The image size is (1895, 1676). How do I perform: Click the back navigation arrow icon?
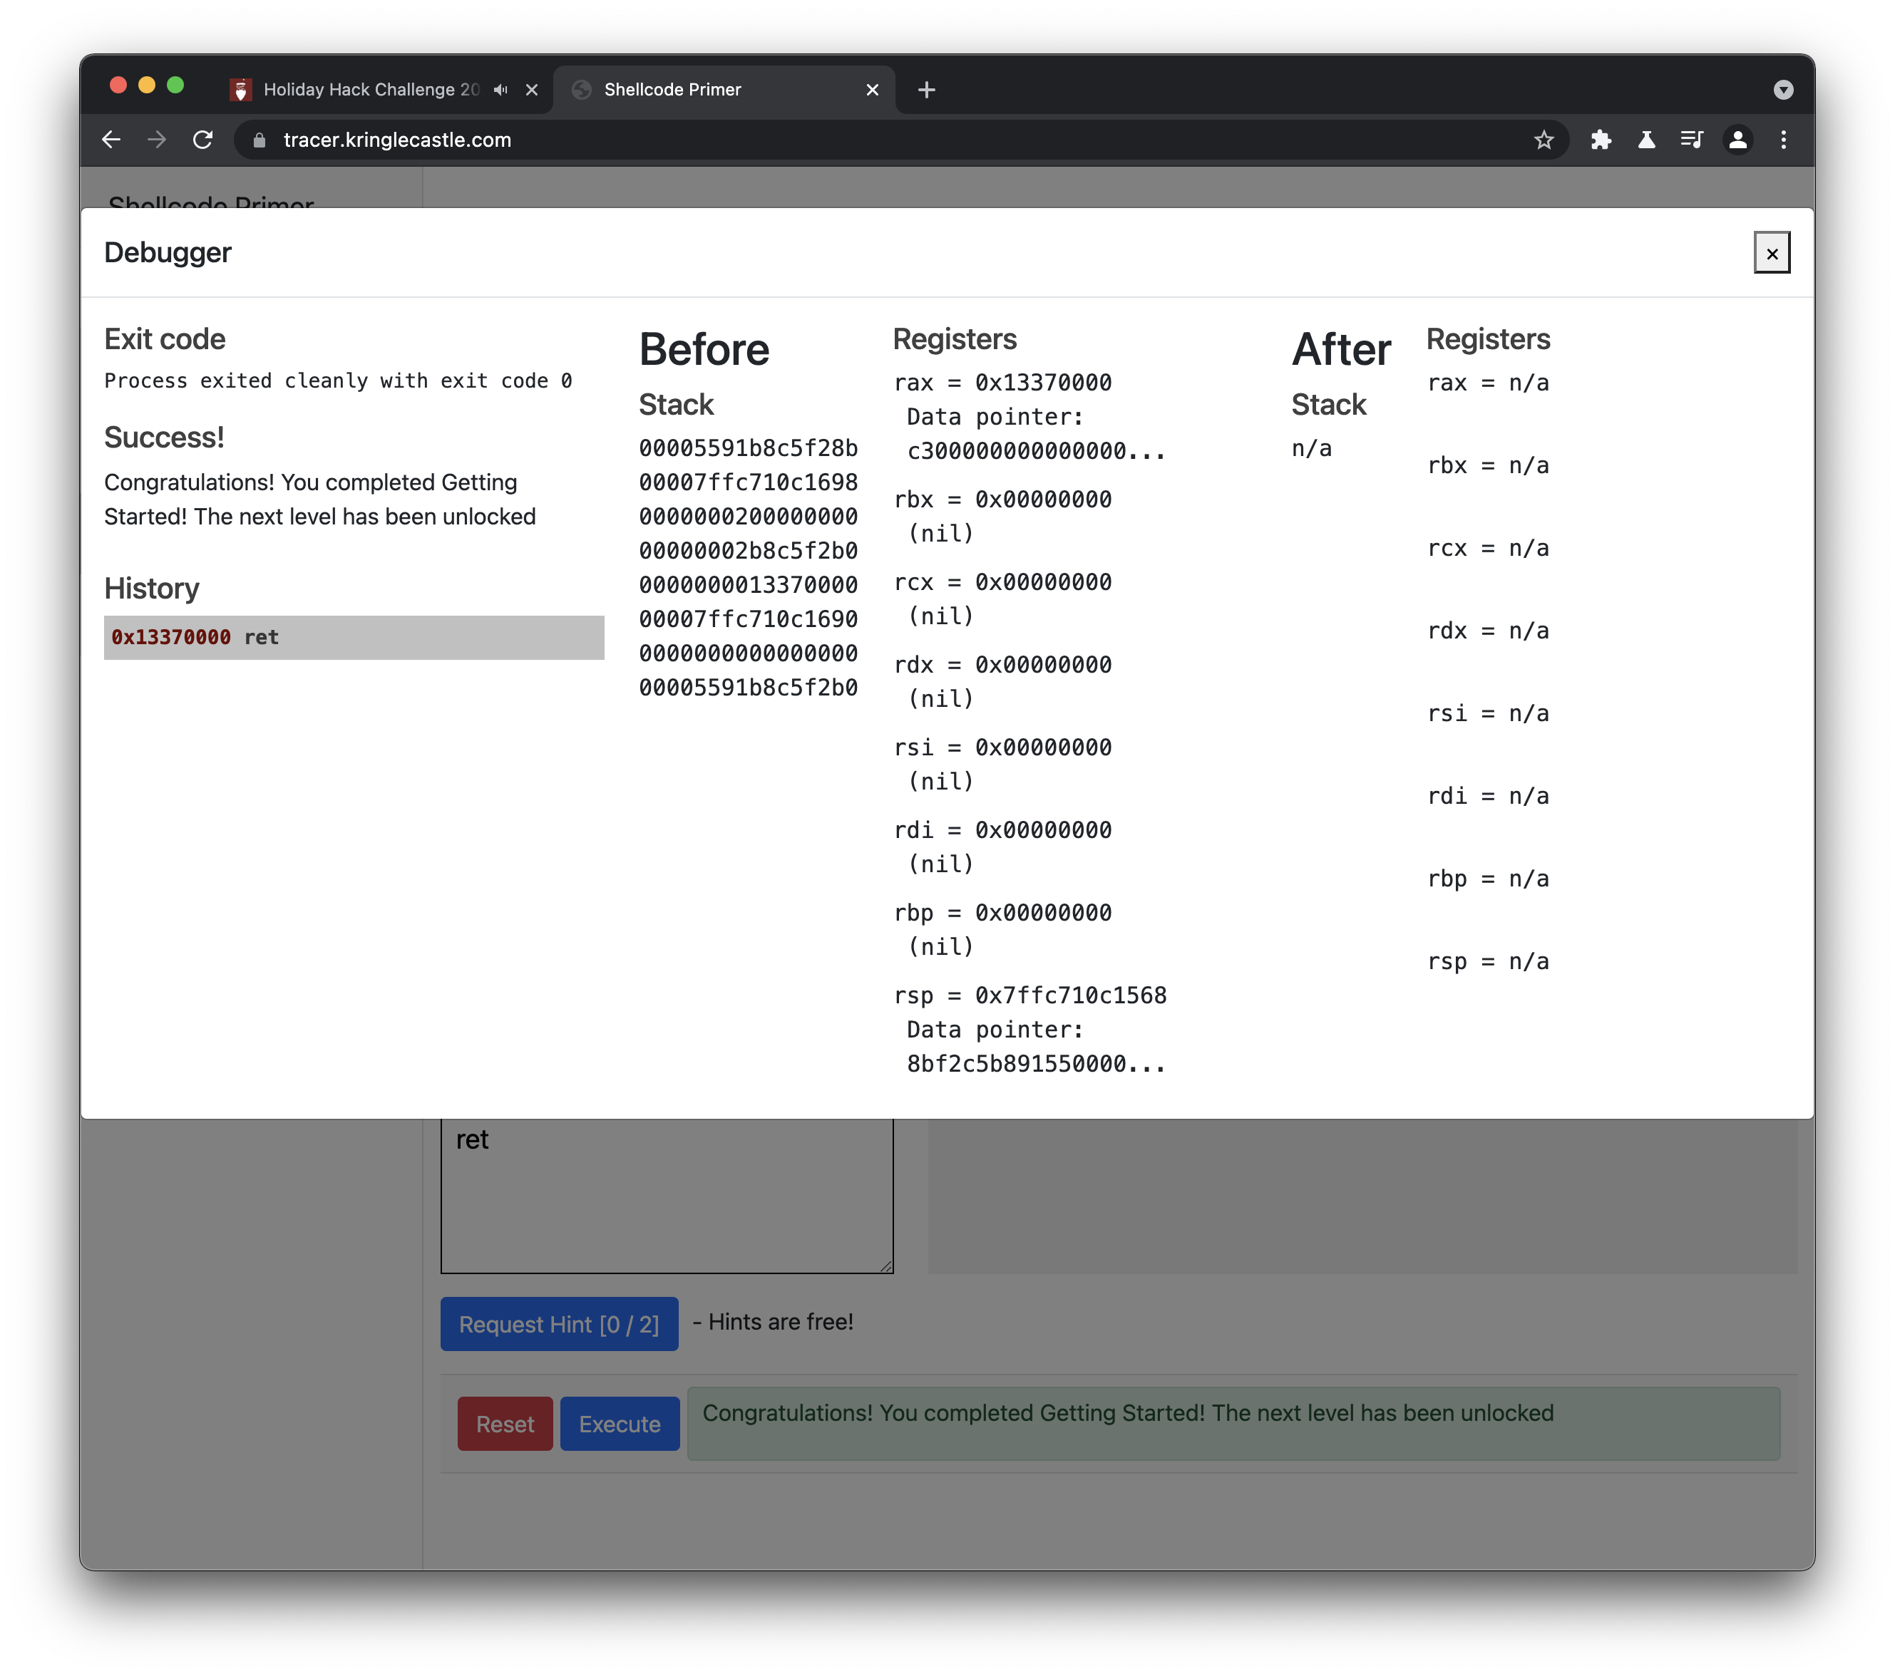[108, 138]
